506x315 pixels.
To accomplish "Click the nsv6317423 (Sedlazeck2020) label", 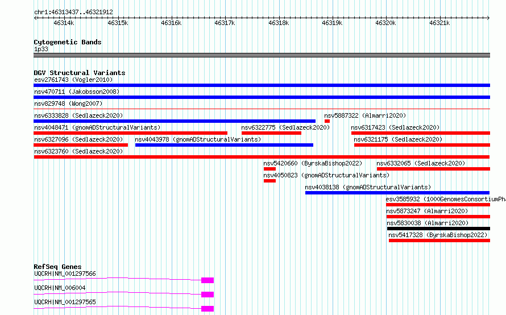I will pos(395,127).
